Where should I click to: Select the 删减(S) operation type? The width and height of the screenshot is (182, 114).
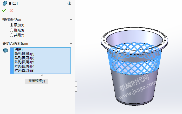point(11,30)
